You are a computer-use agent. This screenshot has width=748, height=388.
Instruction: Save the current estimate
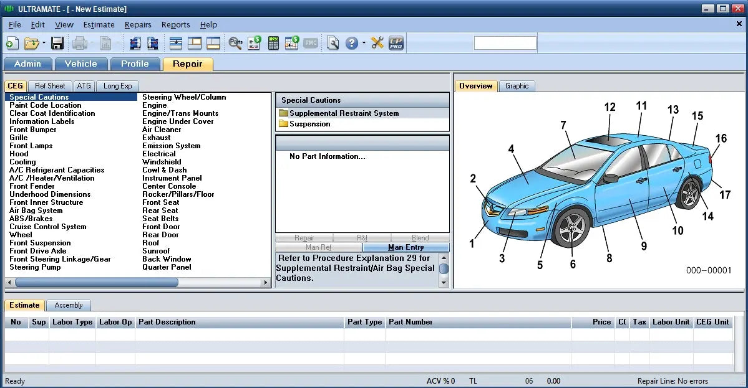(57, 43)
